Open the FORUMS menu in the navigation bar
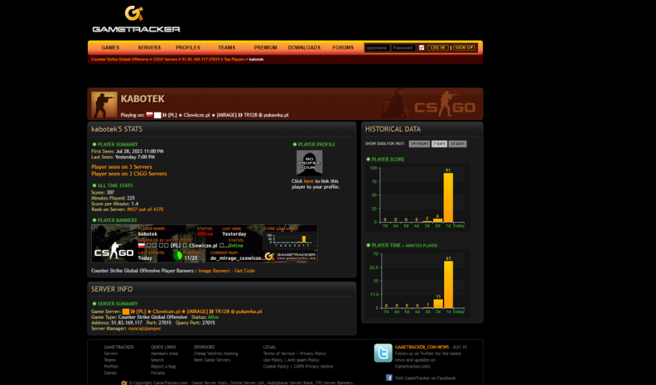 343,48
